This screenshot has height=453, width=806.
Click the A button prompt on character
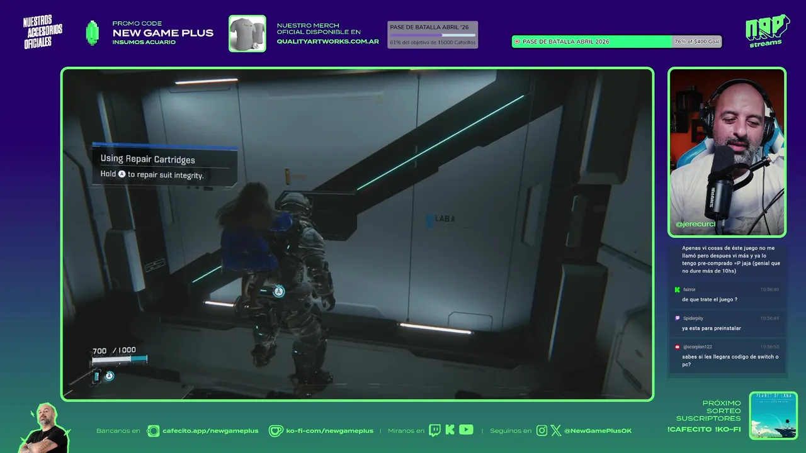tap(279, 291)
